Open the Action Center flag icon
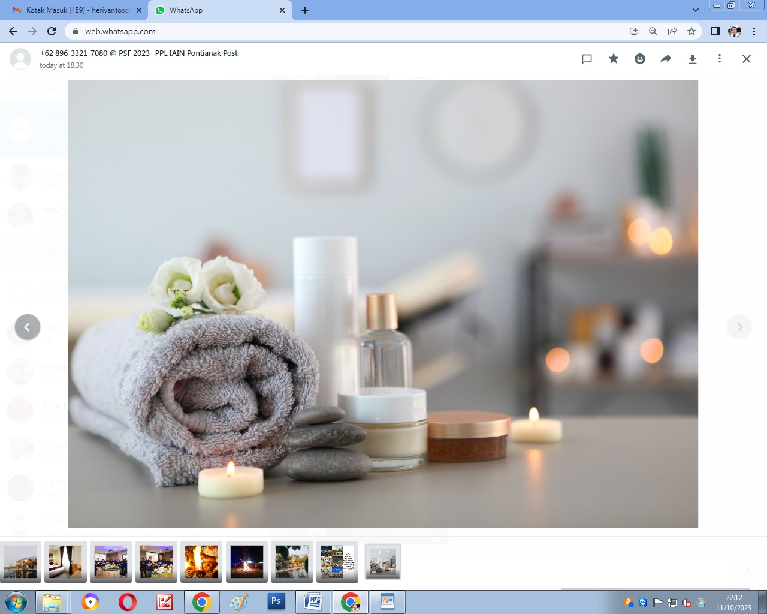This screenshot has height=614, width=767. pos(657,603)
